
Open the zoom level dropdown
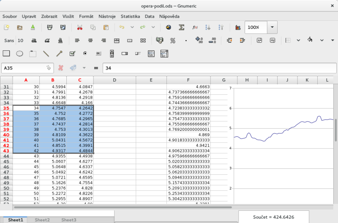click(273, 28)
